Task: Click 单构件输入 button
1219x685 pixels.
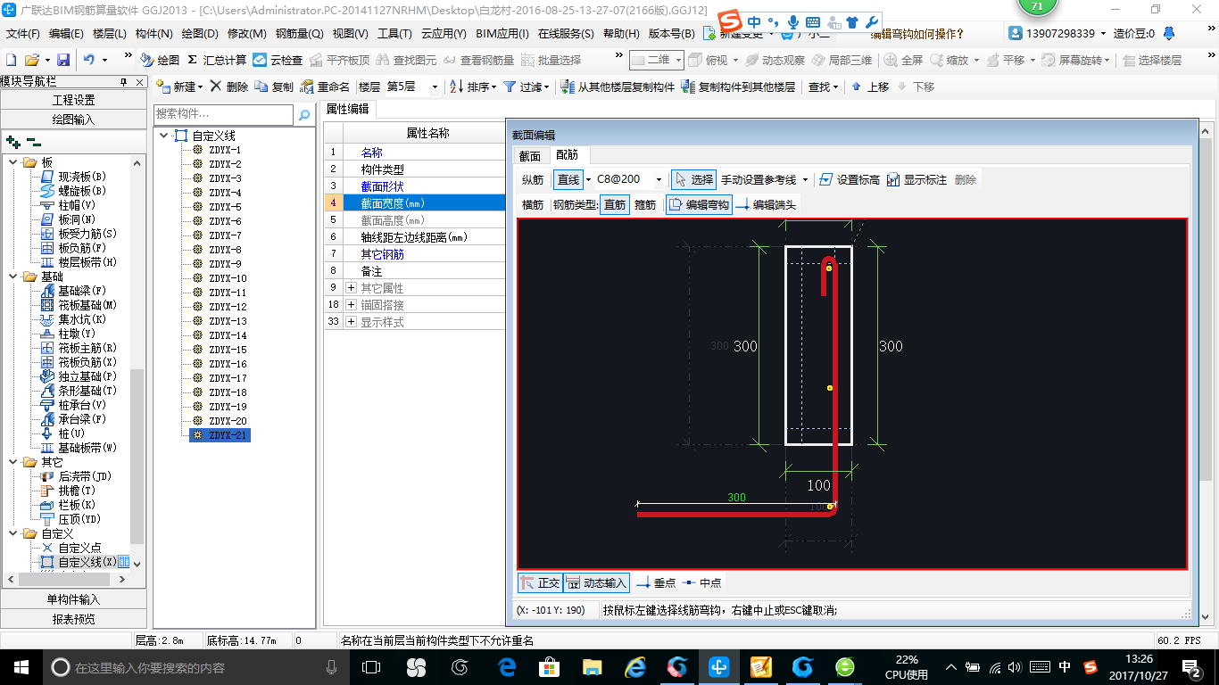Action: pyautogui.click(x=73, y=599)
